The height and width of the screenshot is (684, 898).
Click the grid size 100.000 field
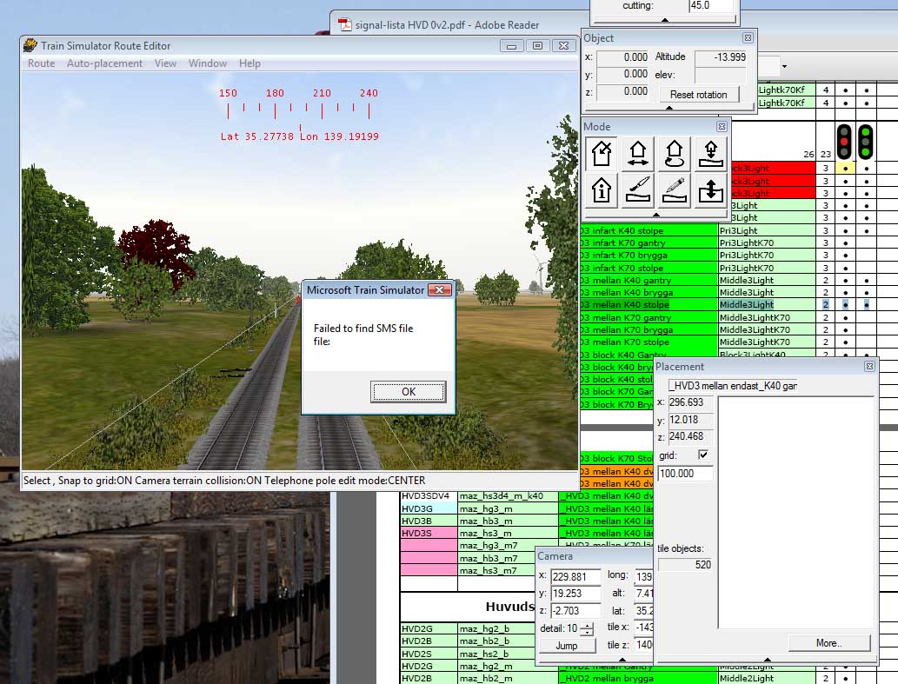[x=685, y=474]
